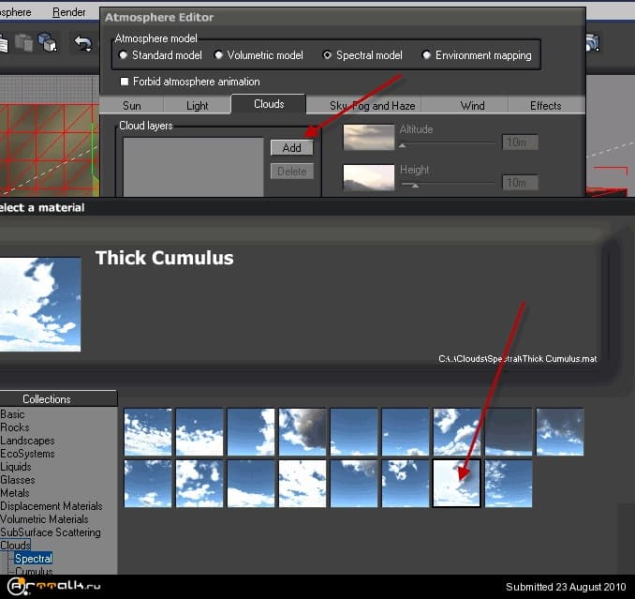Select the Clouds tab
The height and width of the screenshot is (599, 635).
coord(269,104)
